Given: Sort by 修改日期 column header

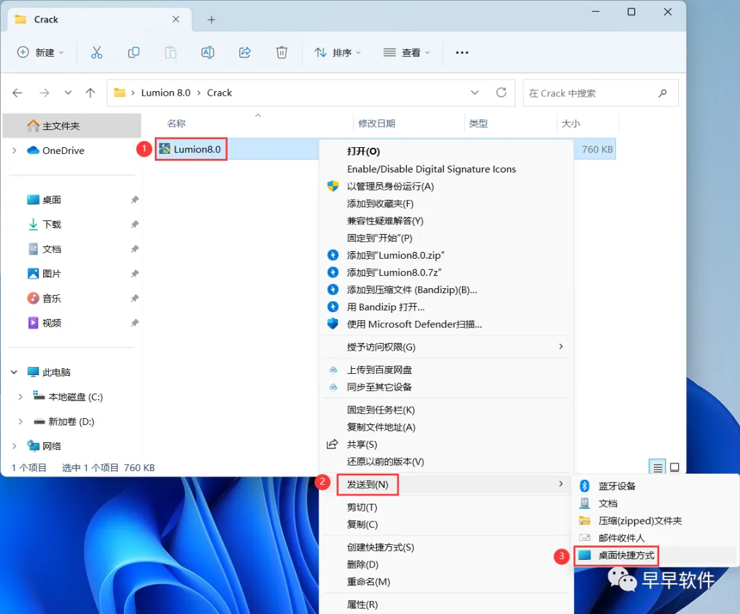Looking at the screenshot, I should [376, 124].
